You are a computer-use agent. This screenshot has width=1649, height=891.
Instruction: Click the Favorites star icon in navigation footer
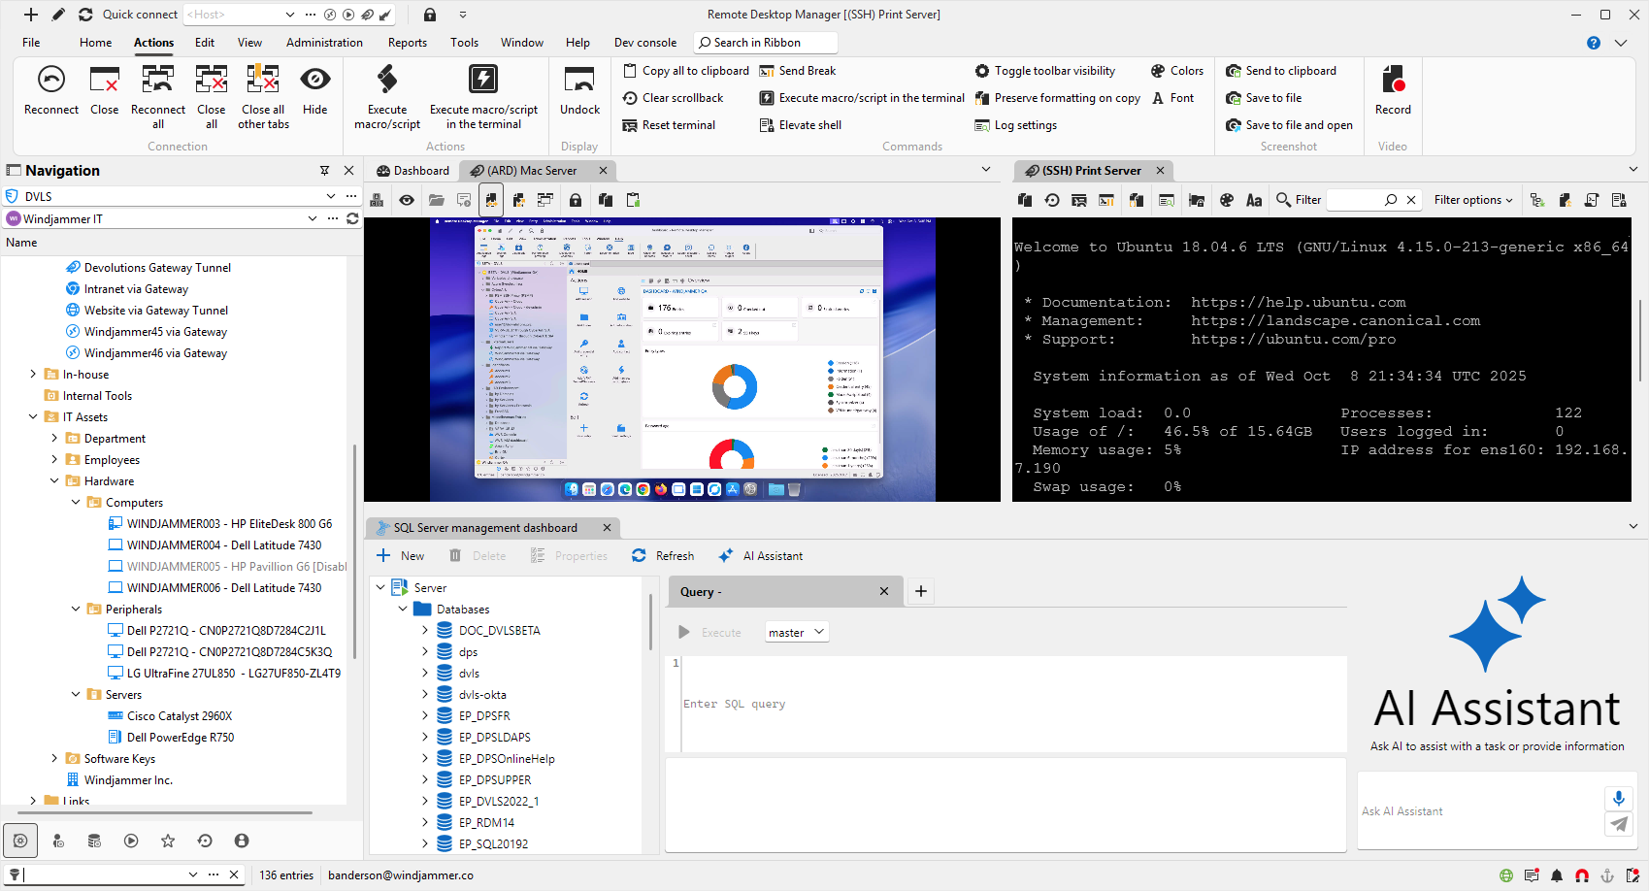168,841
